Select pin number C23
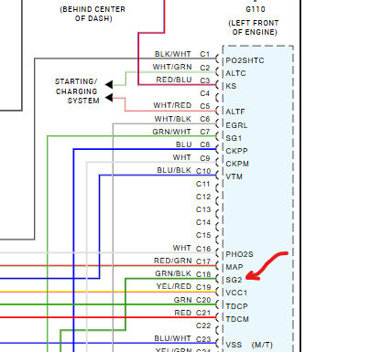Image resolution: width=382 pixels, height=352 pixels. click(x=203, y=339)
